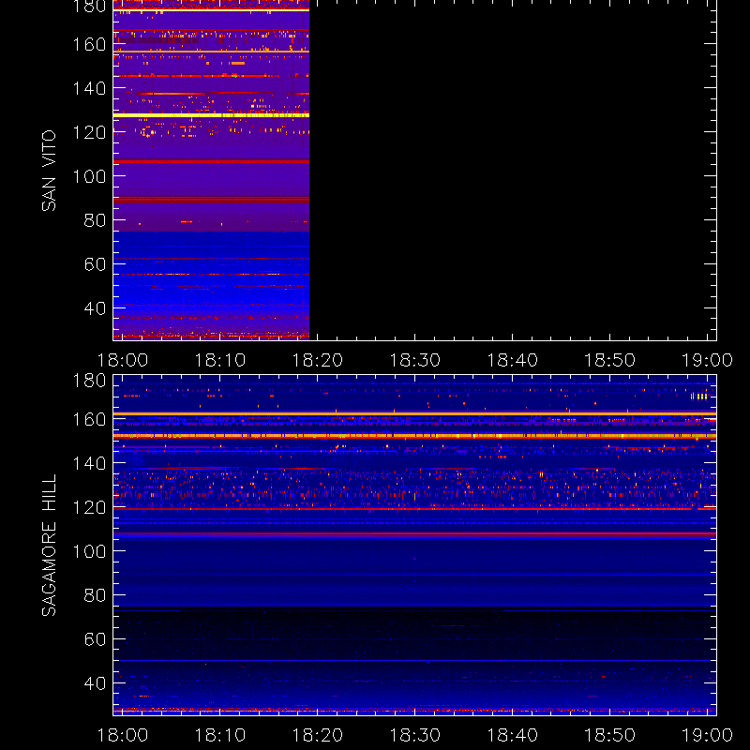750x750 pixels.
Task: Click 18:10 time label under San Vito plot
Action: pos(220,360)
